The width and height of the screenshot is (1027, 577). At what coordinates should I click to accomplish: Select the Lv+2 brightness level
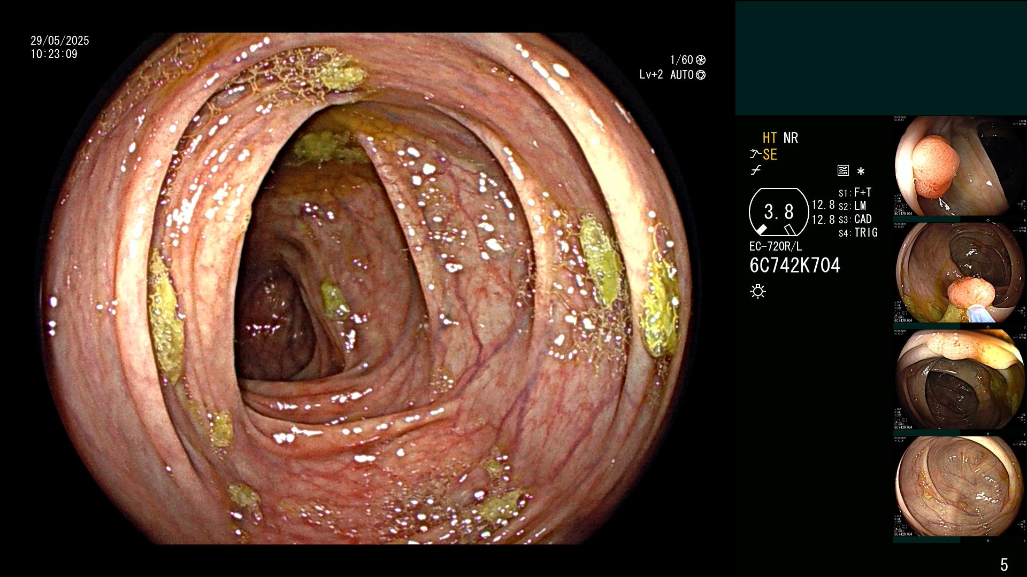[x=651, y=75]
